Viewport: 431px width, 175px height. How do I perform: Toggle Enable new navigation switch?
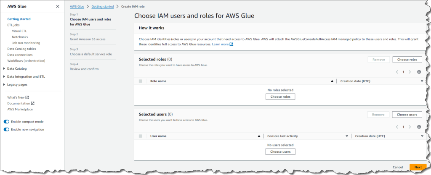[x=6, y=129]
